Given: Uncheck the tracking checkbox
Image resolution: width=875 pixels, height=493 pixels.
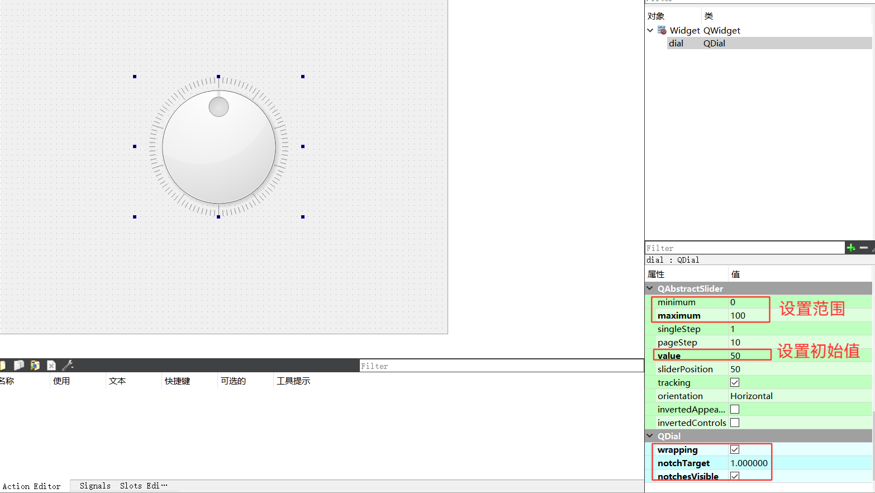Looking at the screenshot, I should coord(735,382).
